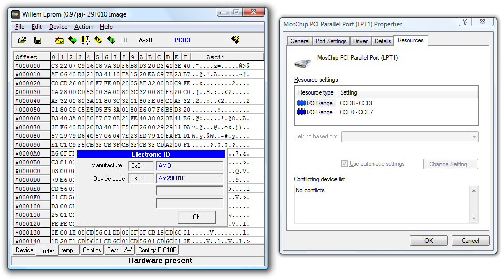Viewport: 502px width, 279px height.
Task: Click the Device code field 0x20
Action: tap(141, 178)
